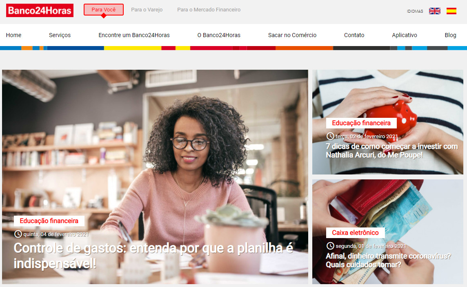The width and height of the screenshot is (467, 287).
Task: Switch language with the UK flag icon
Action: tap(434, 11)
